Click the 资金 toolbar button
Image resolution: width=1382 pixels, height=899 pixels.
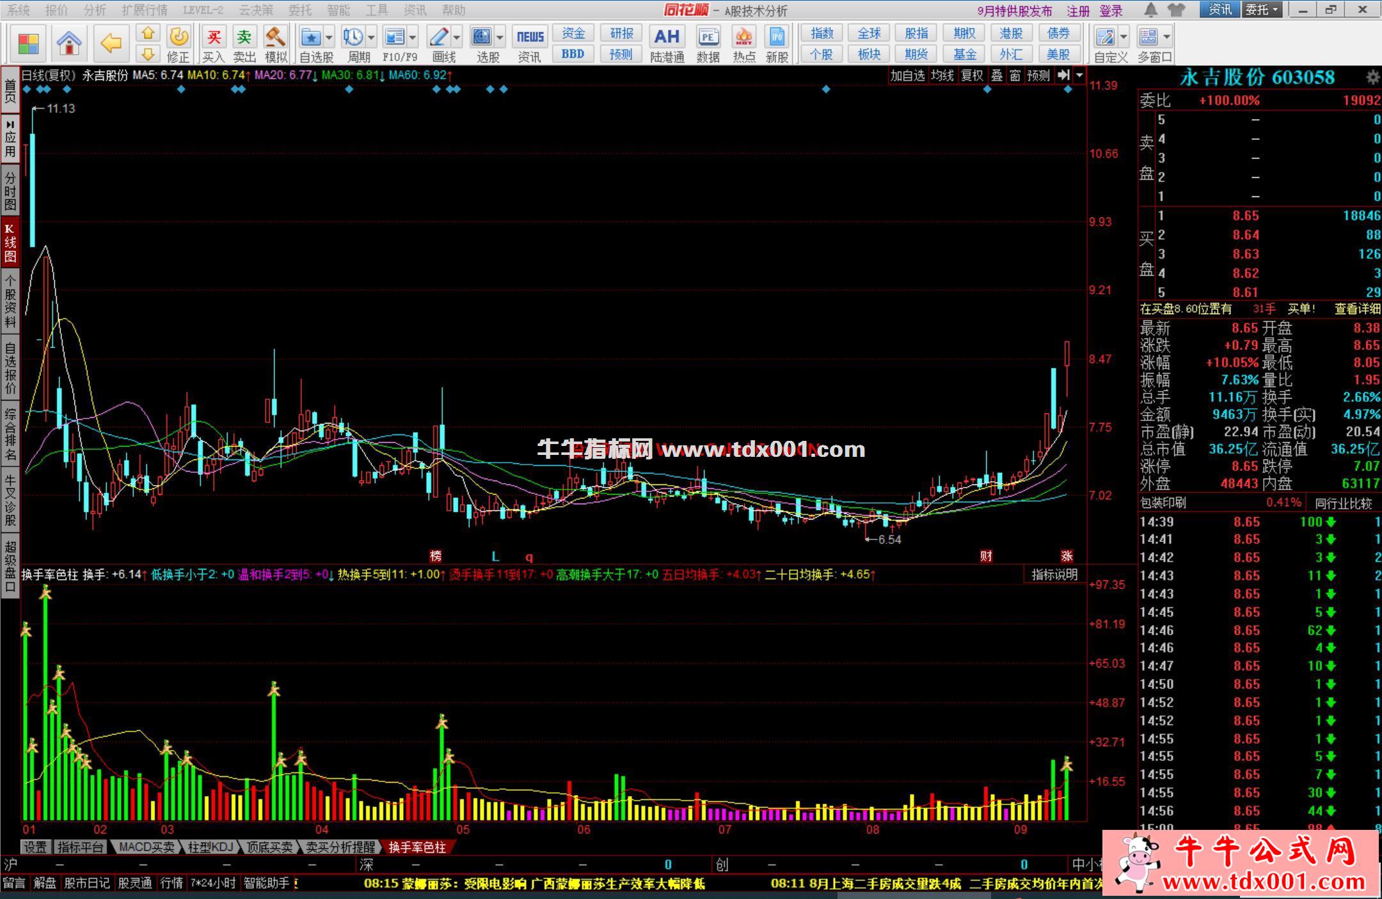tap(573, 33)
